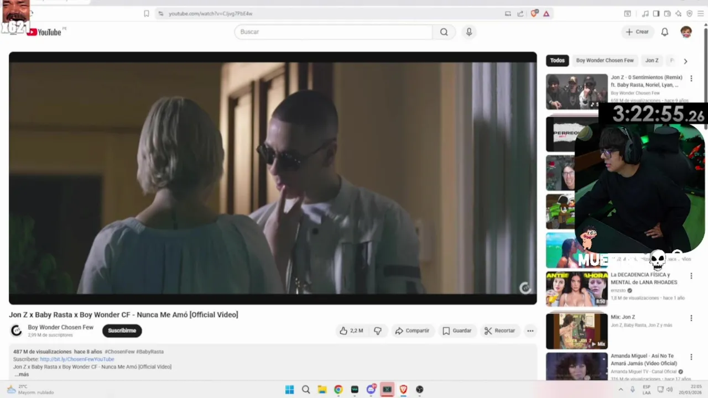This screenshot has height=398, width=708.
Task: Open the 0 Sentimientos Remix thumbnail
Action: point(576,92)
